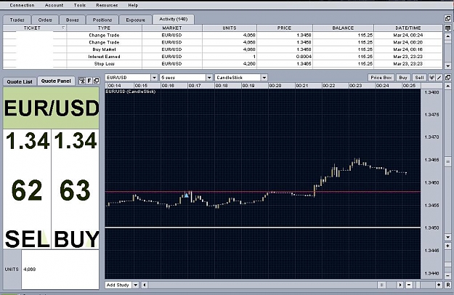Open the EUR/USD currency pair dropdown
The height and width of the screenshot is (295, 454).
[x=154, y=78]
